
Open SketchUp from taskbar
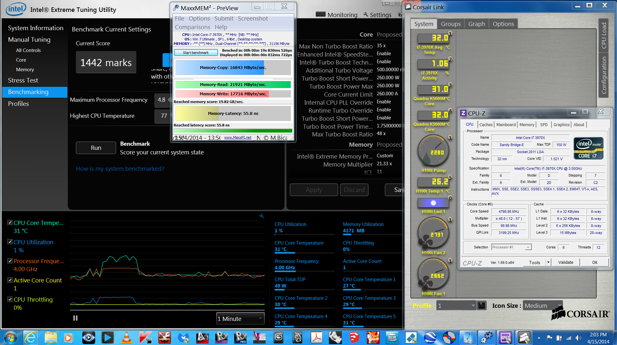354,338
